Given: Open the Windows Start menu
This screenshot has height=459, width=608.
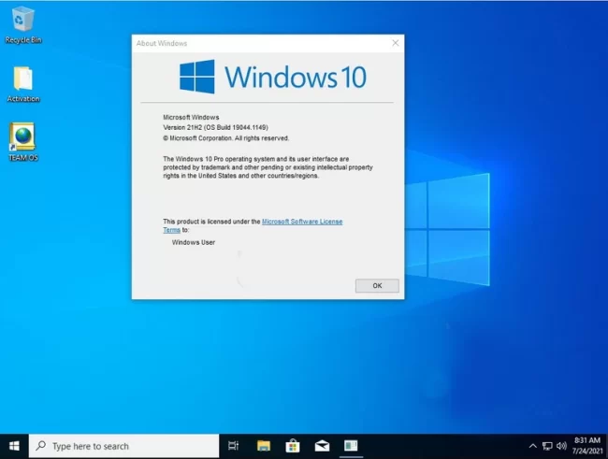Looking at the screenshot, I should tap(14, 446).
